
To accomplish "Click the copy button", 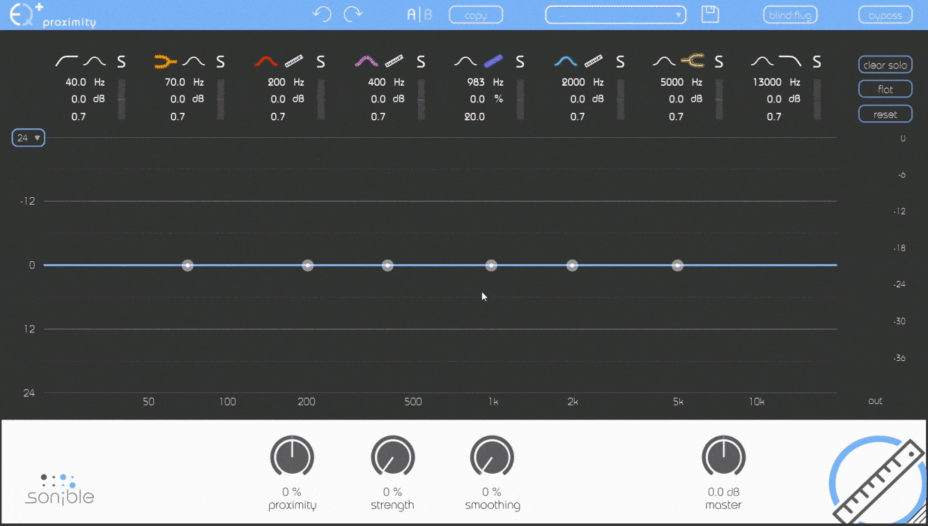I will [476, 15].
